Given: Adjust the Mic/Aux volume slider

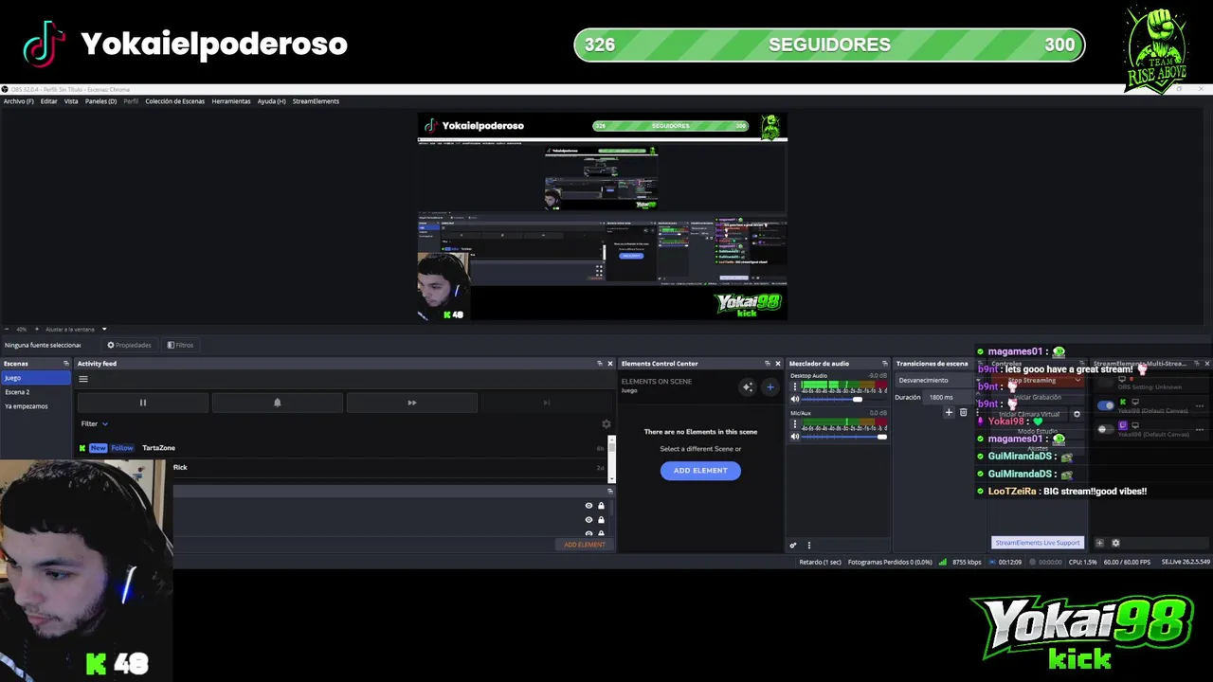Looking at the screenshot, I should pyautogui.click(x=844, y=437).
